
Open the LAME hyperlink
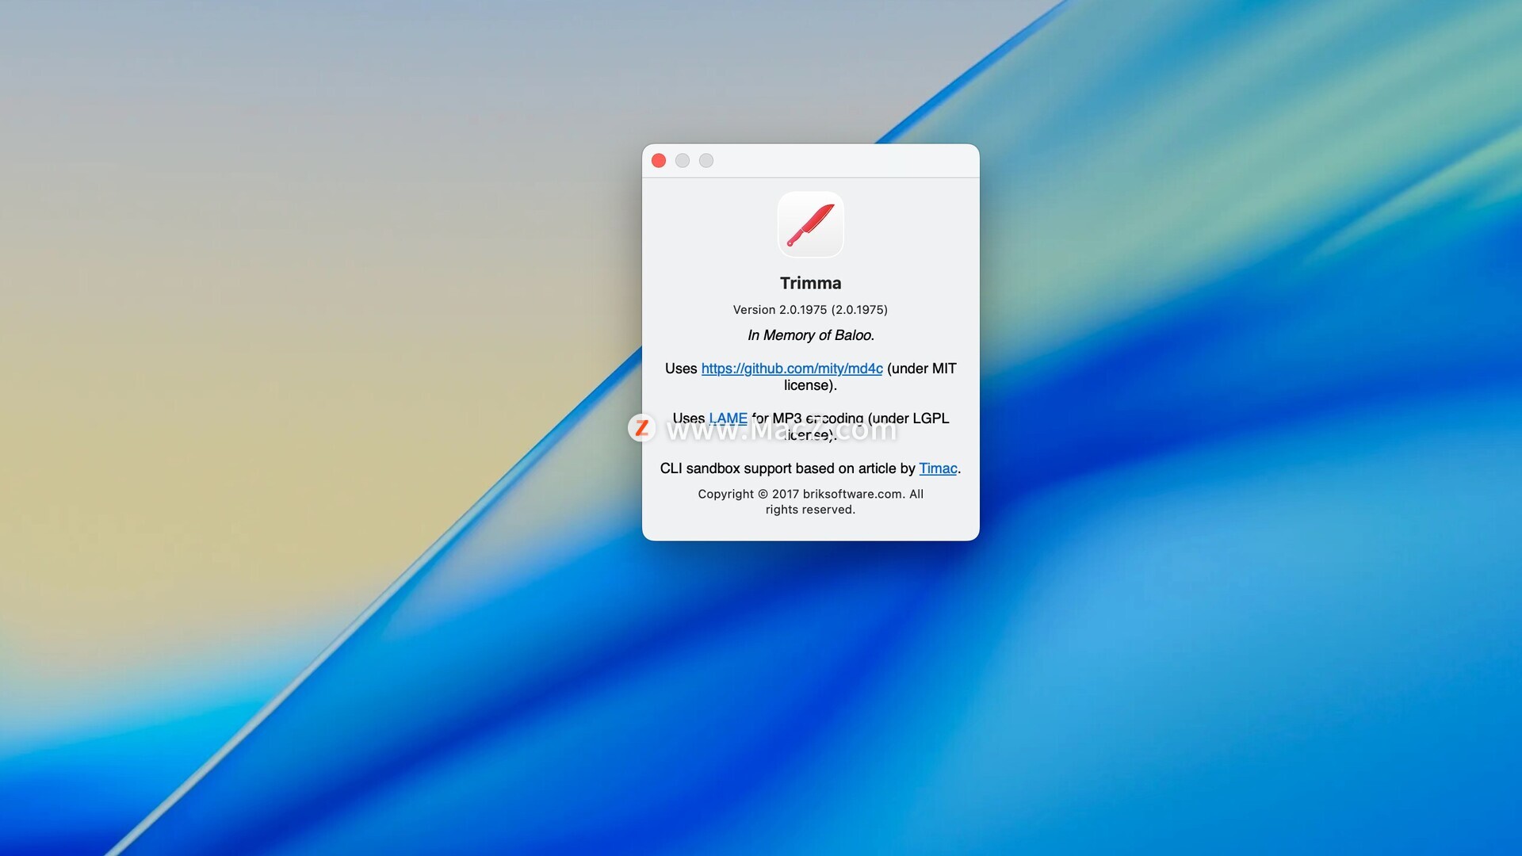(728, 418)
